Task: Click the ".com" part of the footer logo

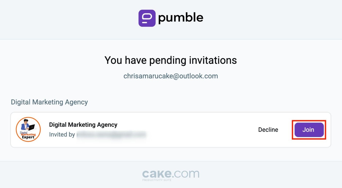Action: (x=186, y=174)
